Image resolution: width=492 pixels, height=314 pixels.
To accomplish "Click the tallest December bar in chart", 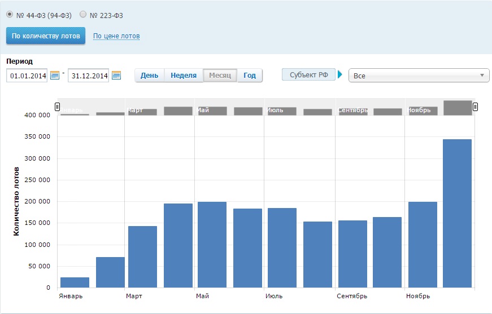I will coord(457,213).
